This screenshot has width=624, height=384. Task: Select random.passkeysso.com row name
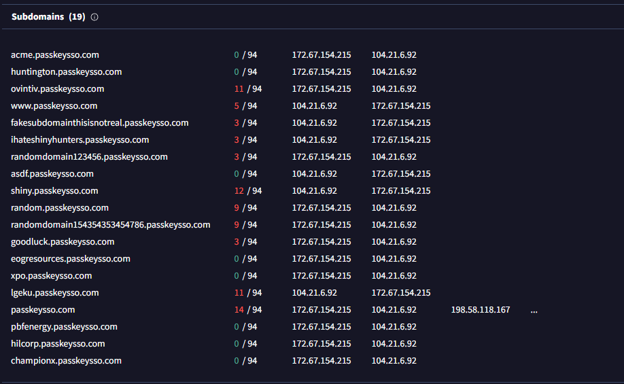click(x=60, y=208)
